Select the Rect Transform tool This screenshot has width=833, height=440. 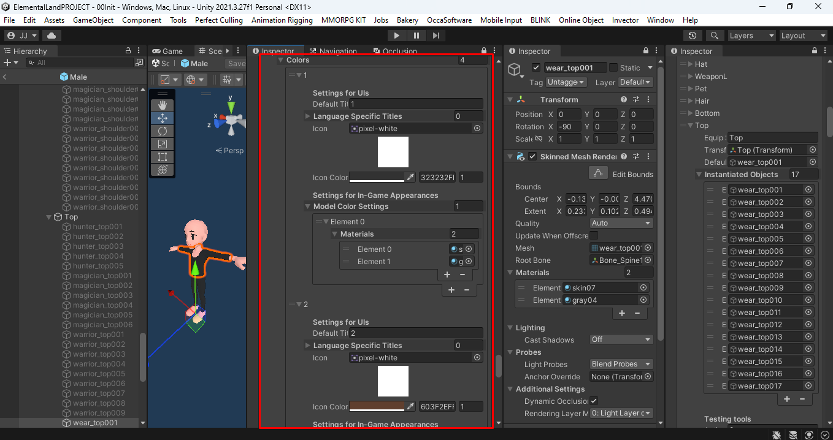163,157
